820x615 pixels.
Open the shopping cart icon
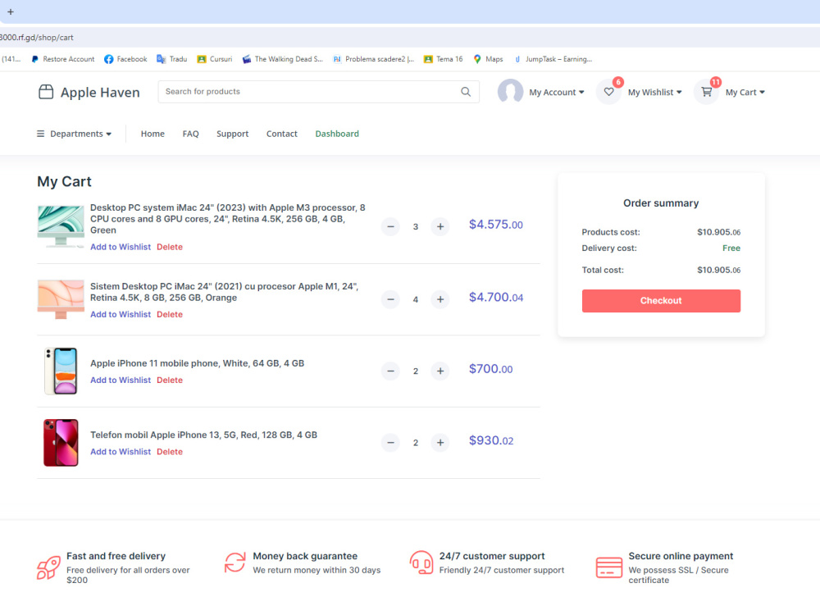(705, 92)
